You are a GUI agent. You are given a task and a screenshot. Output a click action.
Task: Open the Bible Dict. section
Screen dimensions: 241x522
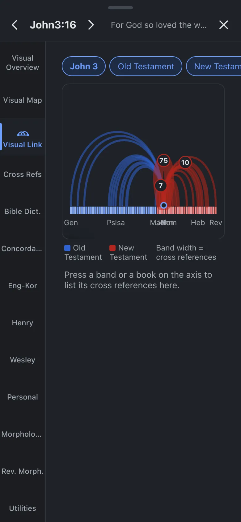(23, 212)
